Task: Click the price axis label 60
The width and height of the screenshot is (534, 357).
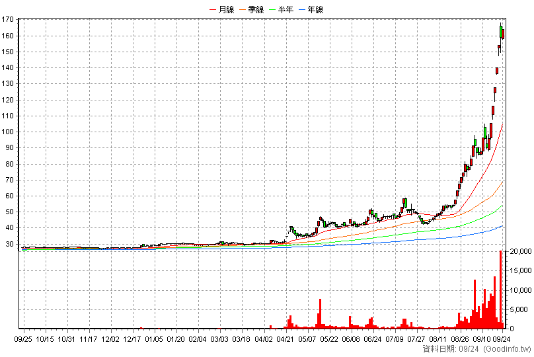Action: (x=9, y=196)
